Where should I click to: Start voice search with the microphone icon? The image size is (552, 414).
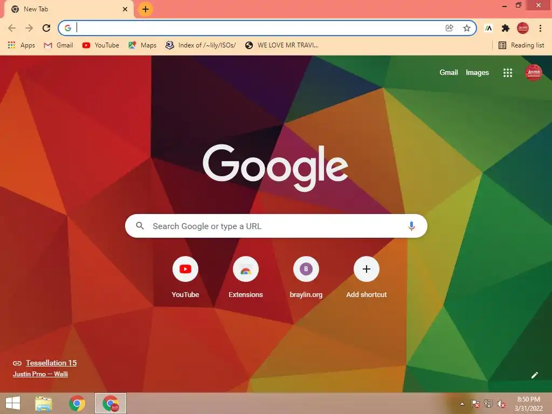click(411, 226)
